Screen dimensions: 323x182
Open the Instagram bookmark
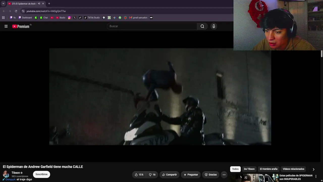[x=69, y=18]
